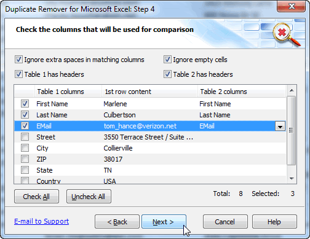This screenshot has width=310, height=239.
Task: Click the list scroll up arrow
Action: [x=292, y=90]
